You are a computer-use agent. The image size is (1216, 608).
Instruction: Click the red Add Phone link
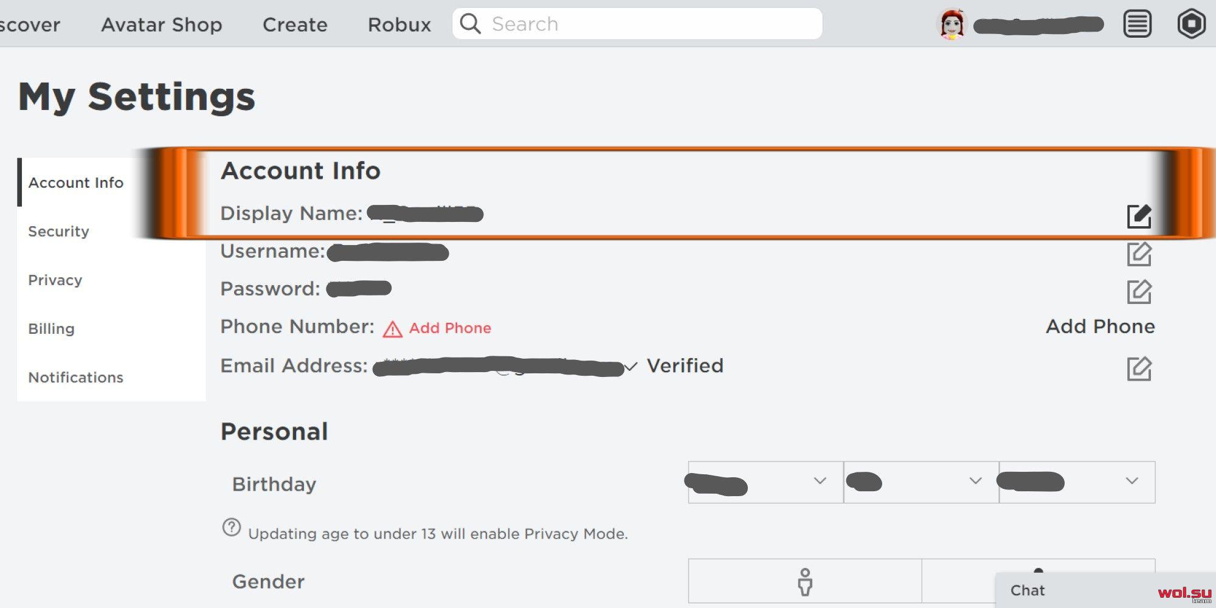[450, 328]
